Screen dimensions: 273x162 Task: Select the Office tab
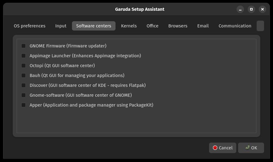153,26
